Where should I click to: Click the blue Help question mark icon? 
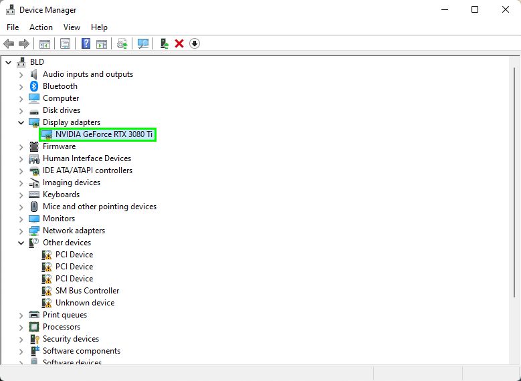(86, 43)
